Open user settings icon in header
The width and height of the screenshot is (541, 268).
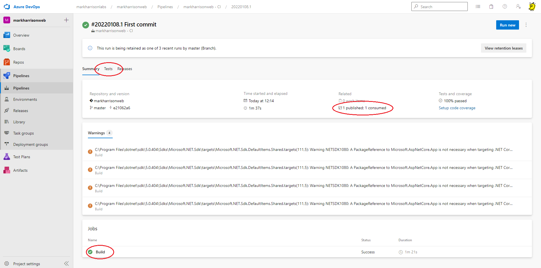518,6
